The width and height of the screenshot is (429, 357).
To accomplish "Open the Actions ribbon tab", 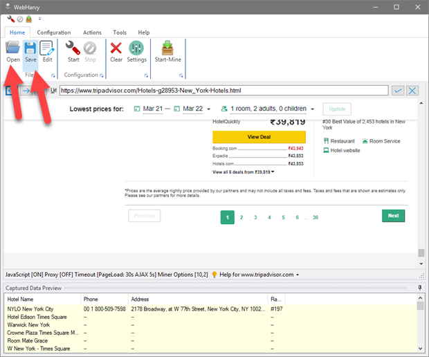I will [92, 33].
